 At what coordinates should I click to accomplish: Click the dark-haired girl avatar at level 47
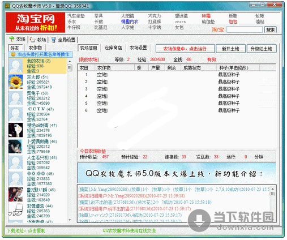pos(16,130)
